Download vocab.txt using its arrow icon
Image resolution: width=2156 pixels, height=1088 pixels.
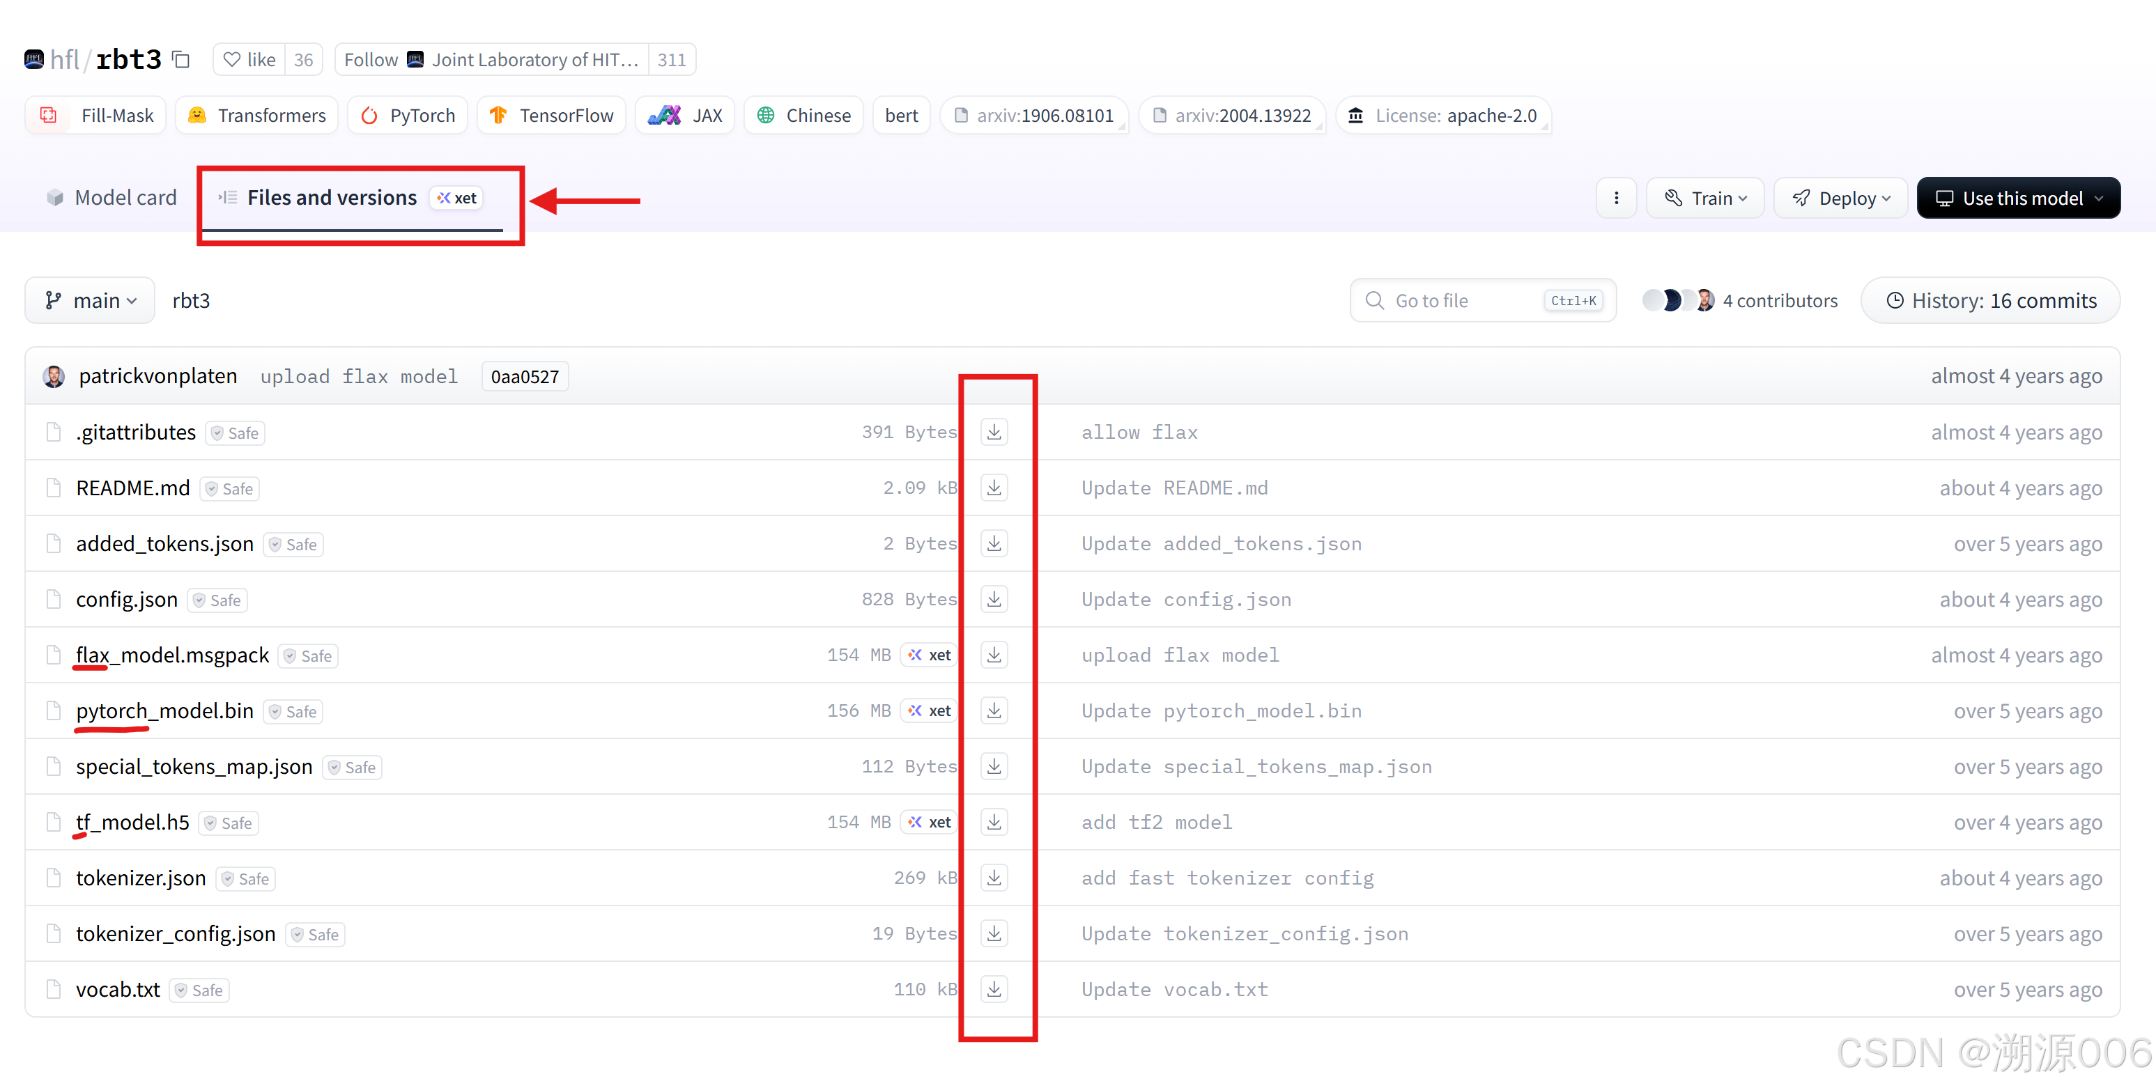[x=994, y=989]
